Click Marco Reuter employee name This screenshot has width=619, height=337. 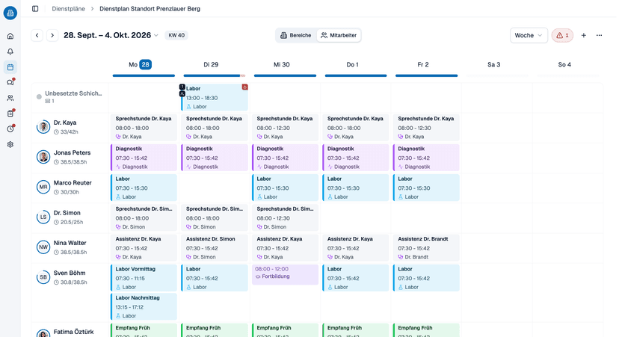pyautogui.click(x=73, y=183)
